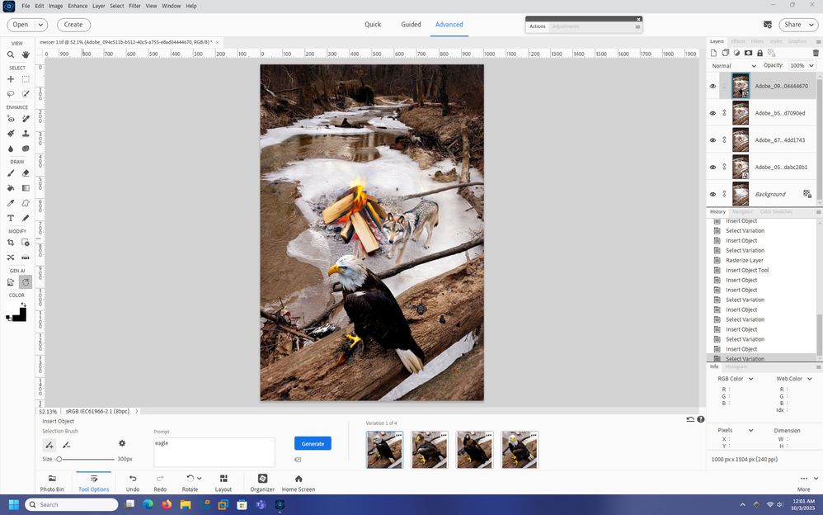Select the Quick Selection tool
This screenshot has width=823, height=515.
[26, 93]
